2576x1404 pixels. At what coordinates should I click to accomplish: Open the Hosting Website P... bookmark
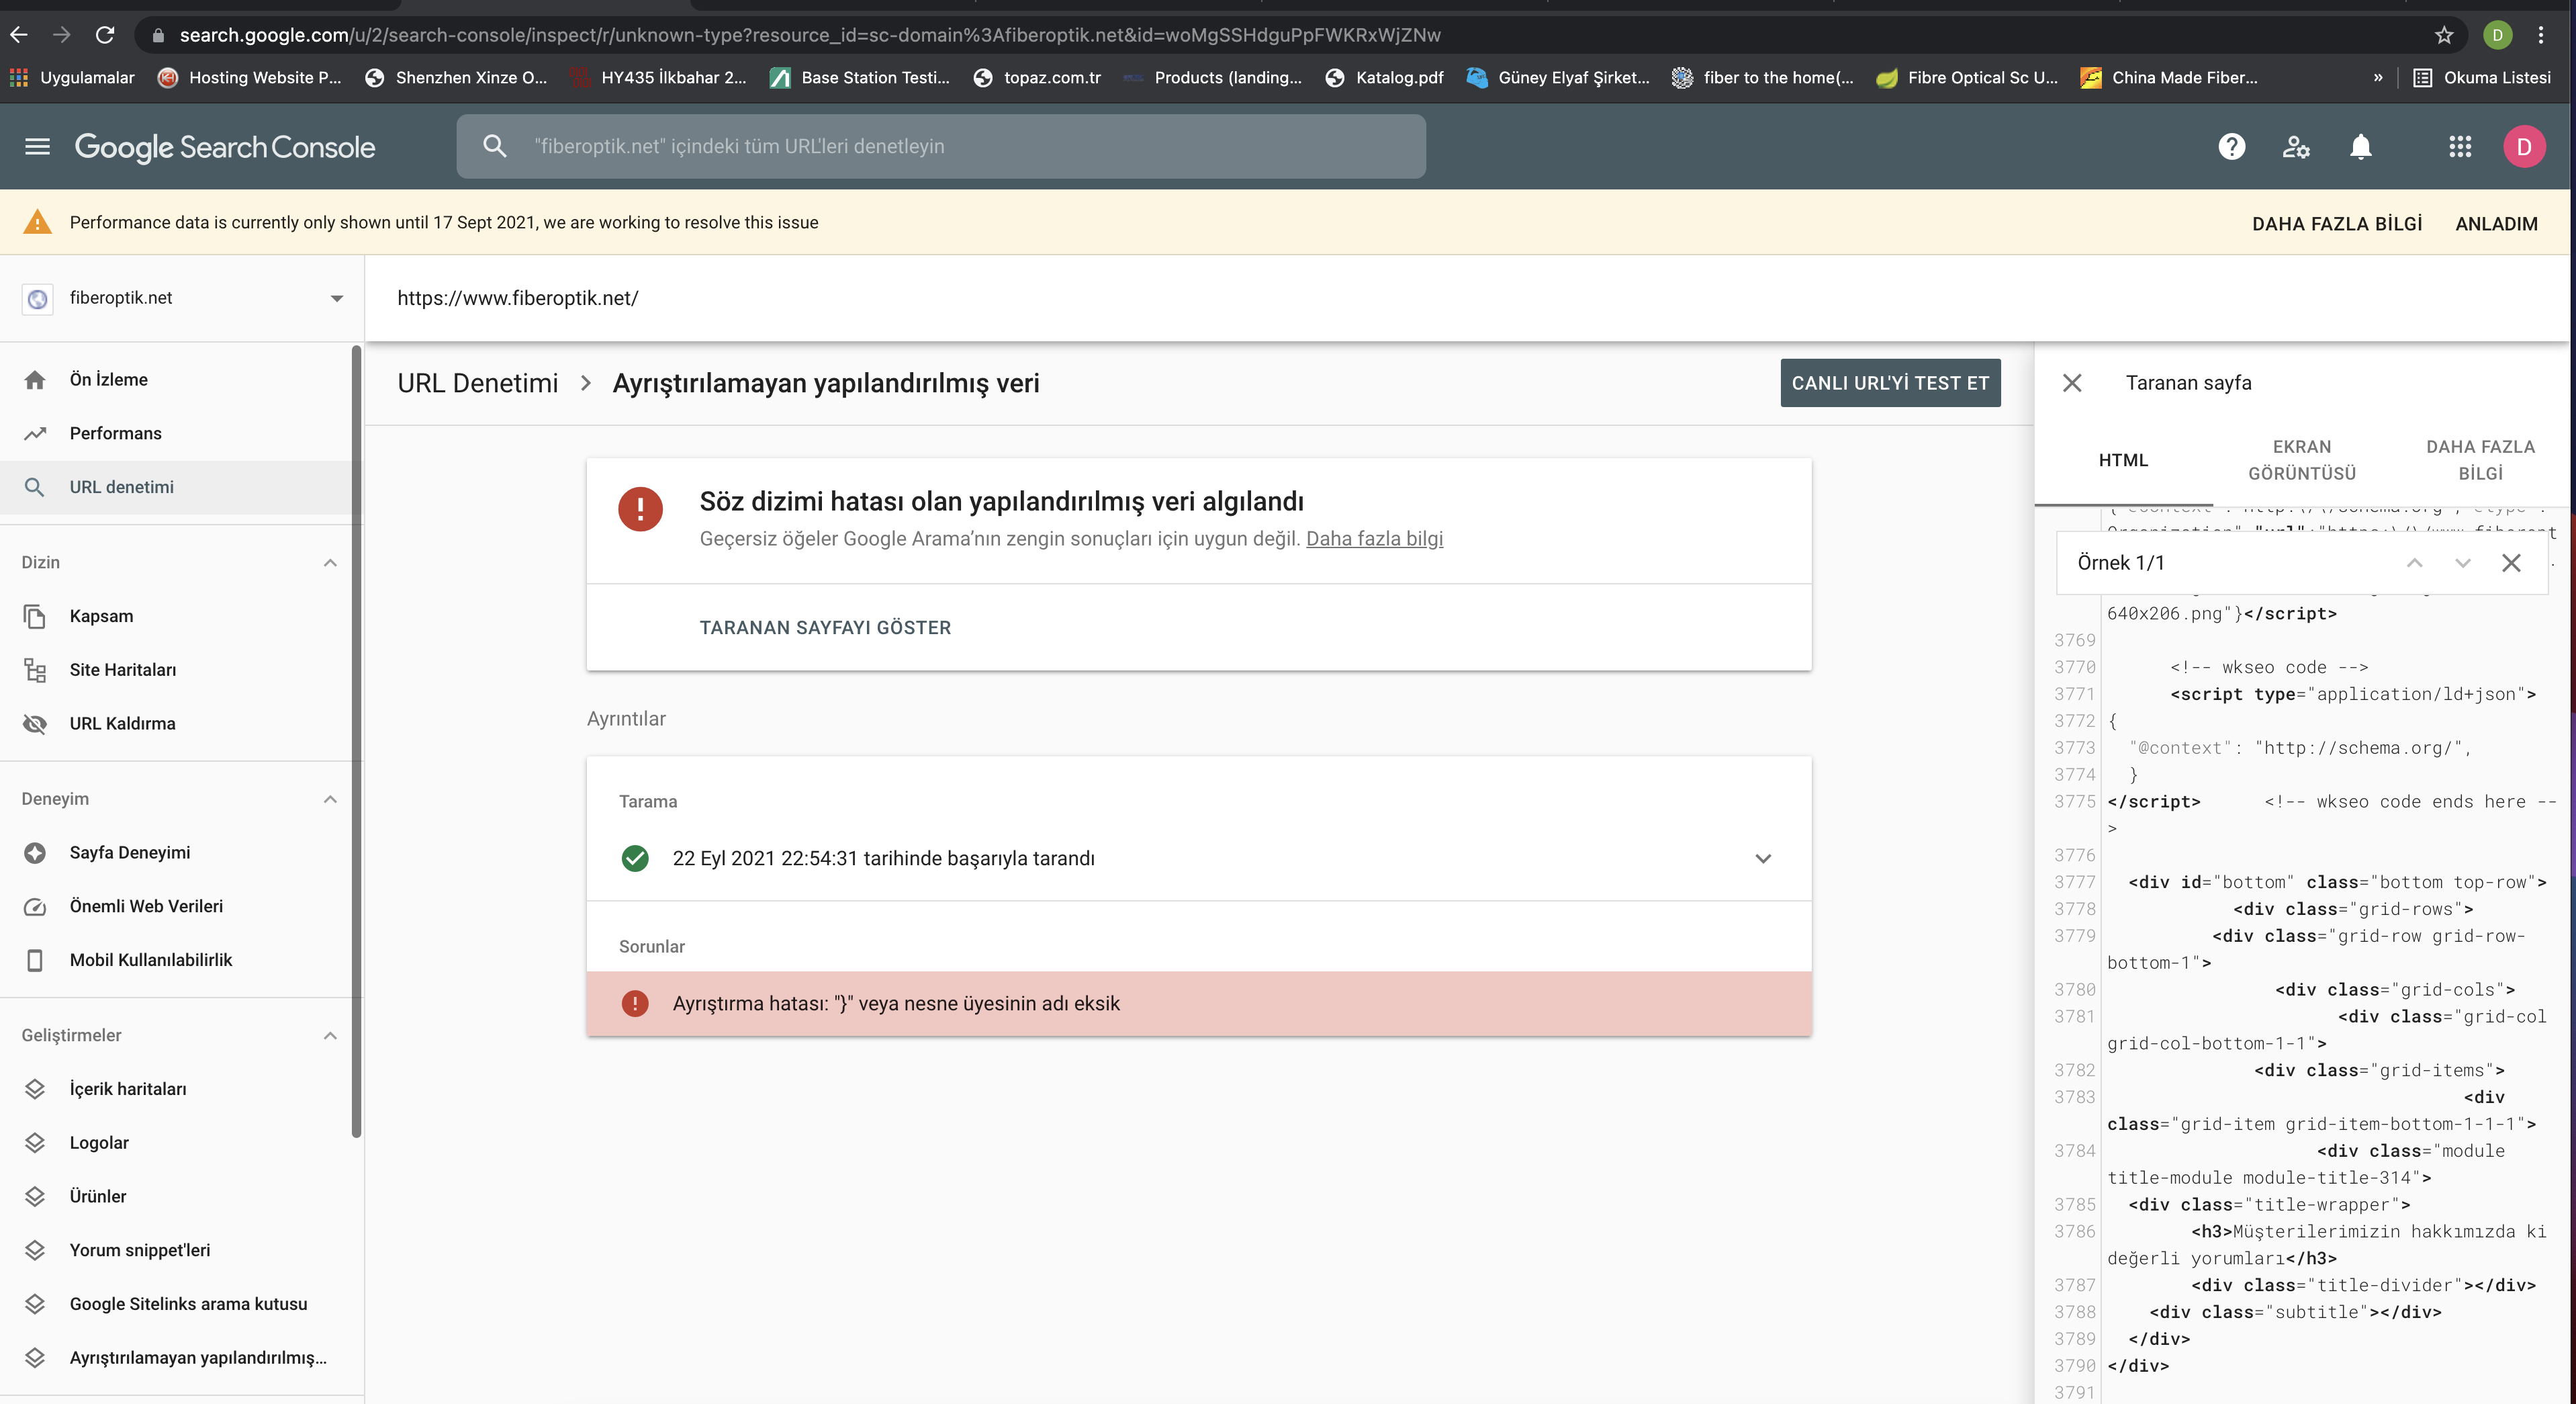pyautogui.click(x=250, y=78)
